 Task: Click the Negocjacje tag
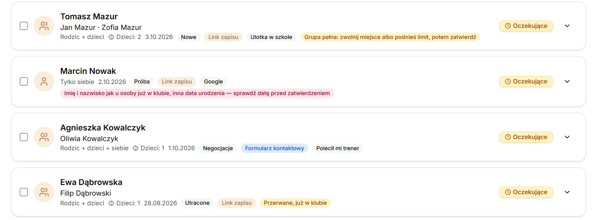[218, 148]
